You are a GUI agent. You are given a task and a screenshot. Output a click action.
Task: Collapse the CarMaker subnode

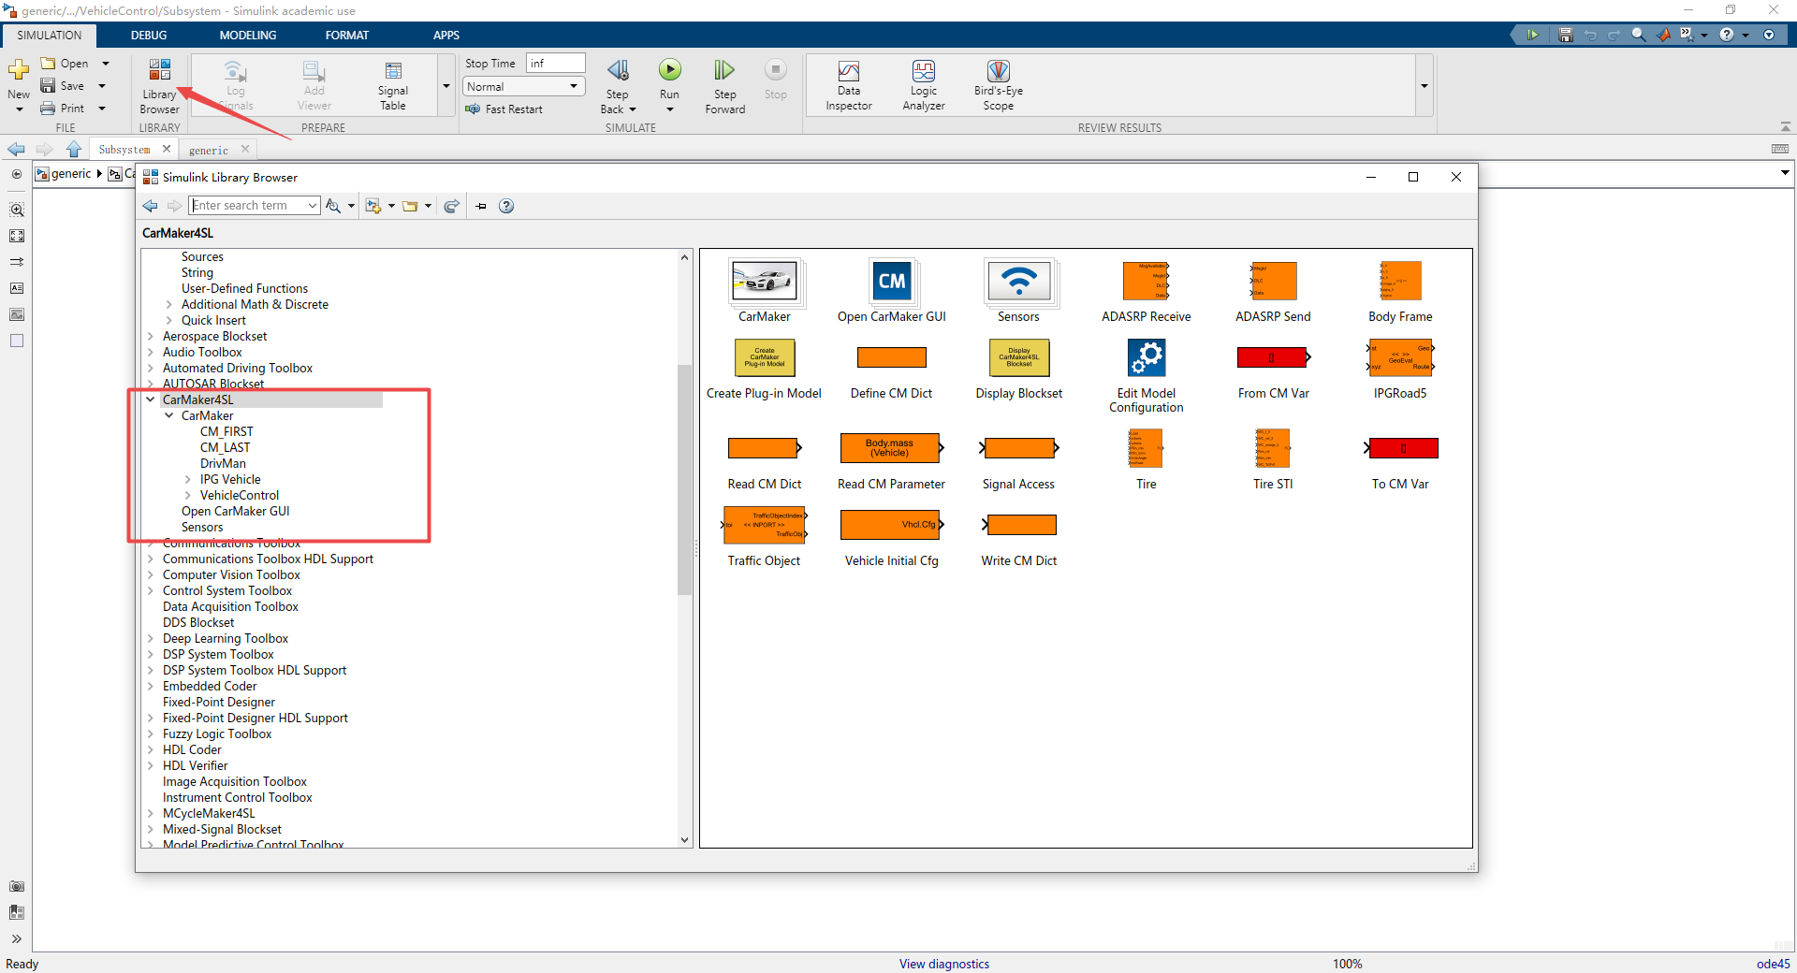pos(169,415)
